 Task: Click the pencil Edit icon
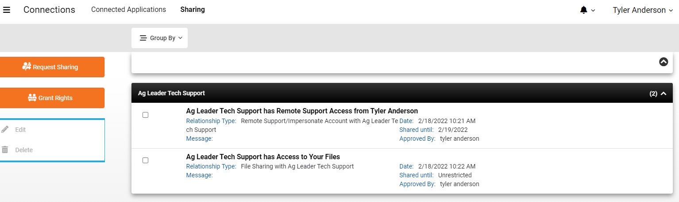point(5,130)
